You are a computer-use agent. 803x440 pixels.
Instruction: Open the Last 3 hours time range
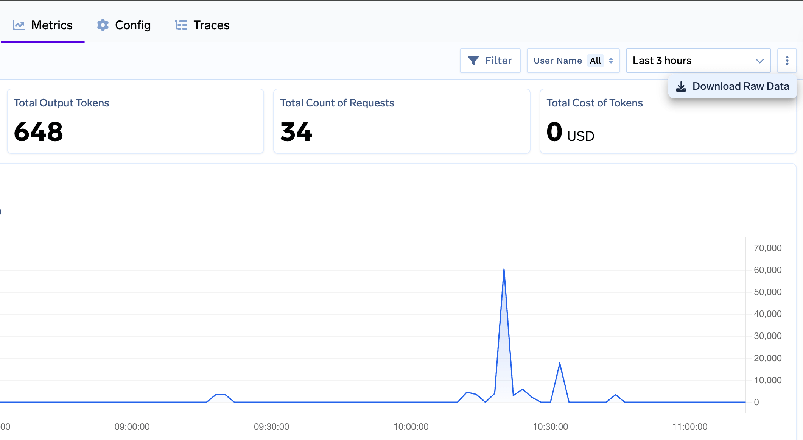[x=662, y=61]
